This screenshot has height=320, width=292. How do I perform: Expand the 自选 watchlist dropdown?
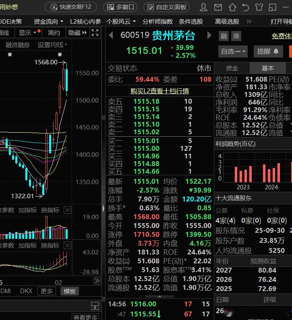(x=233, y=51)
